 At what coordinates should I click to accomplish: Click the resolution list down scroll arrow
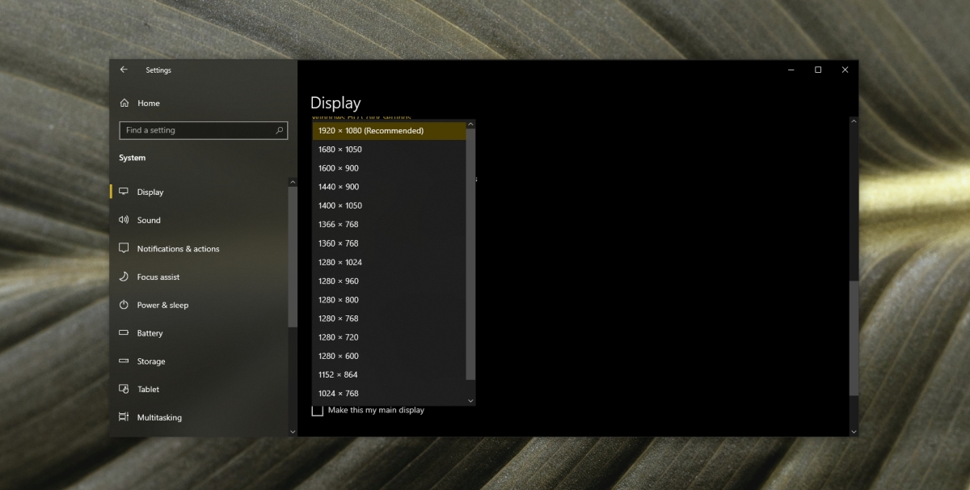(x=470, y=400)
